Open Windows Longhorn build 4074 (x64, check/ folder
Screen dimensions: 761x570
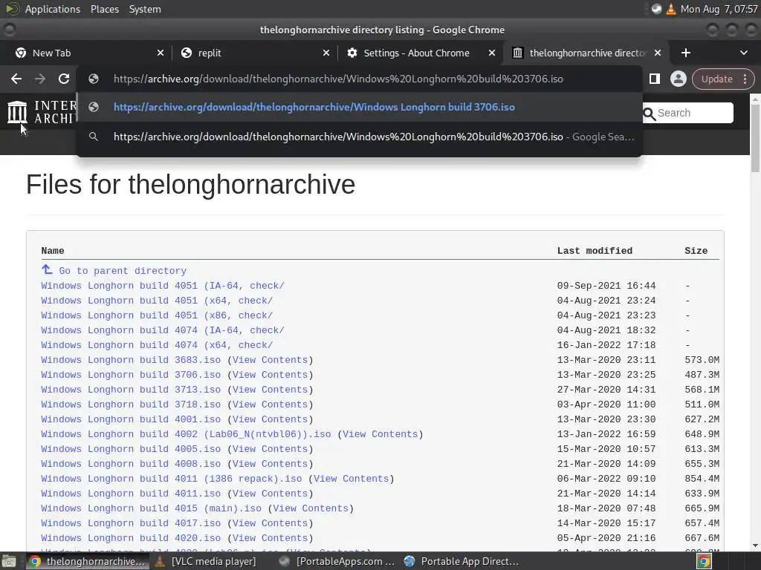(x=157, y=345)
